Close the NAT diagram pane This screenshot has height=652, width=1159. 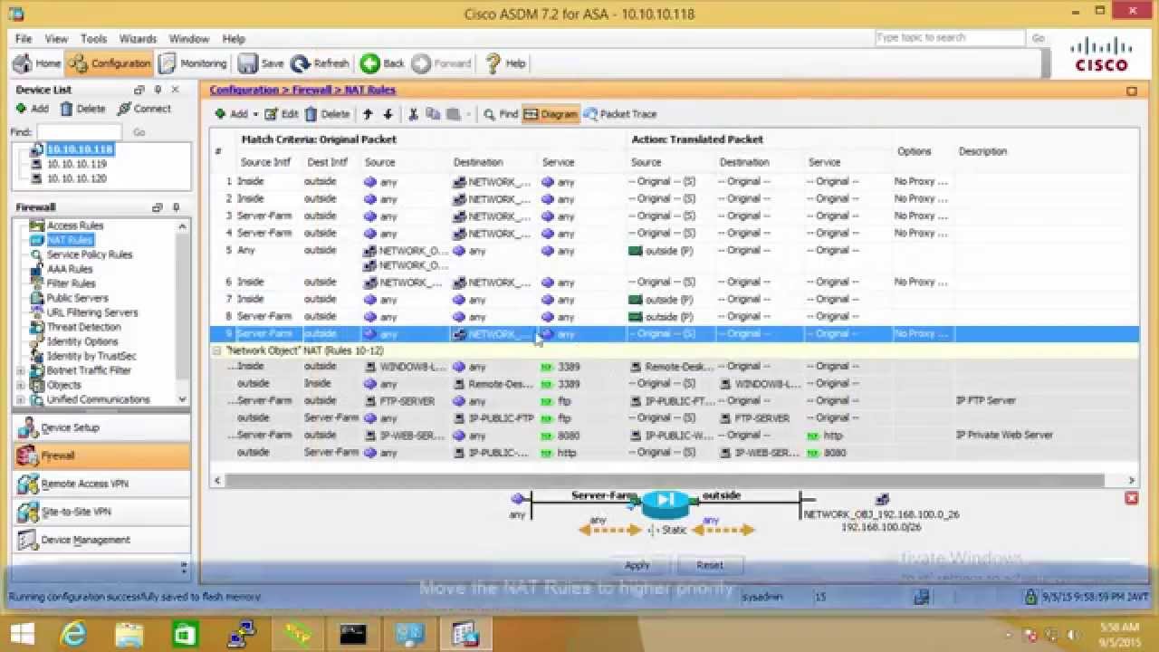pyautogui.click(x=1131, y=498)
